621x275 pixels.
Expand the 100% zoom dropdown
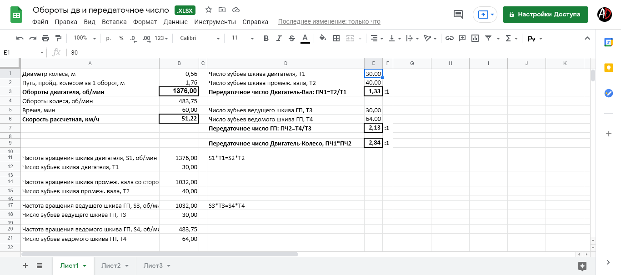point(85,38)
